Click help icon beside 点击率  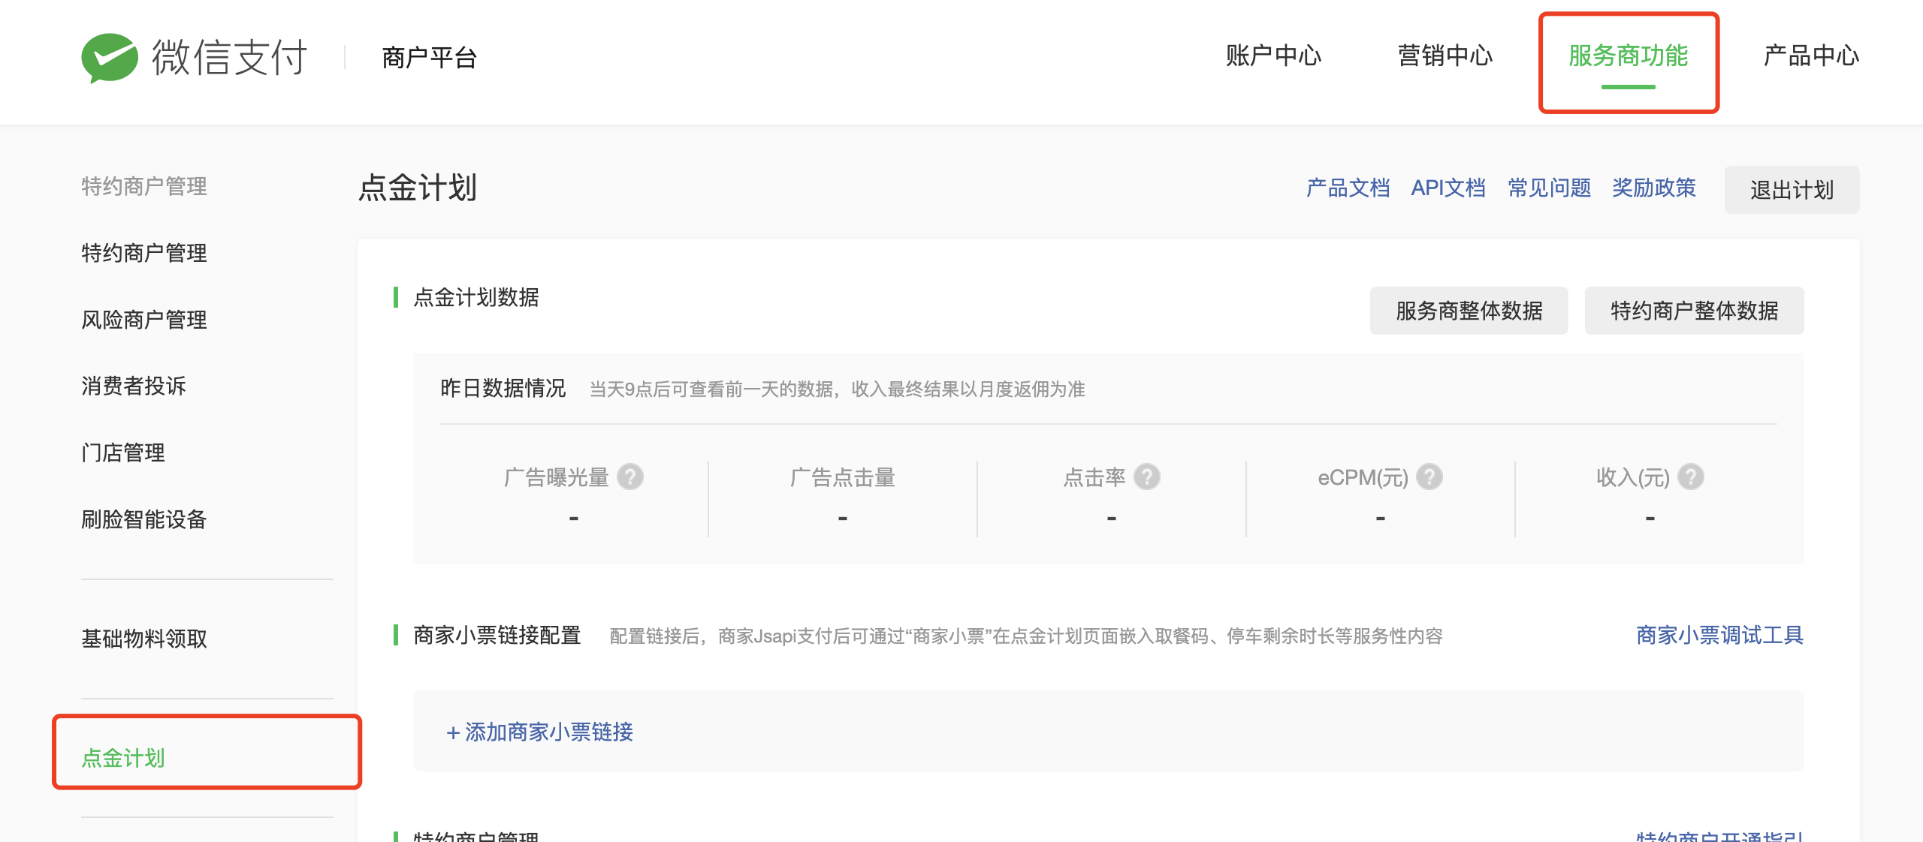(1147, 477)
